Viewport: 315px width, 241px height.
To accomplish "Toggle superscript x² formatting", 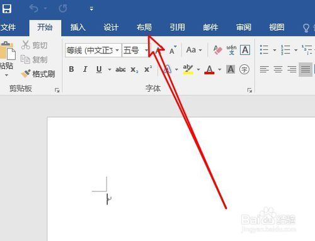I will pyautogui.click(x=148, y=69).
